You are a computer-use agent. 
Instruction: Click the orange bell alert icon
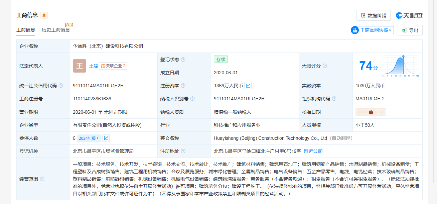tap(44, 15)
